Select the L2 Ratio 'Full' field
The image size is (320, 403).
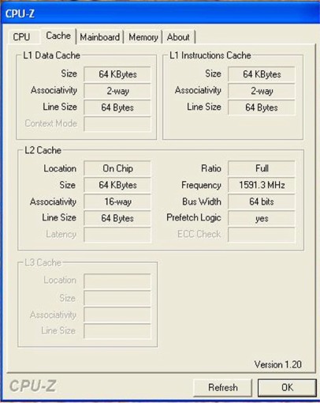262,168
